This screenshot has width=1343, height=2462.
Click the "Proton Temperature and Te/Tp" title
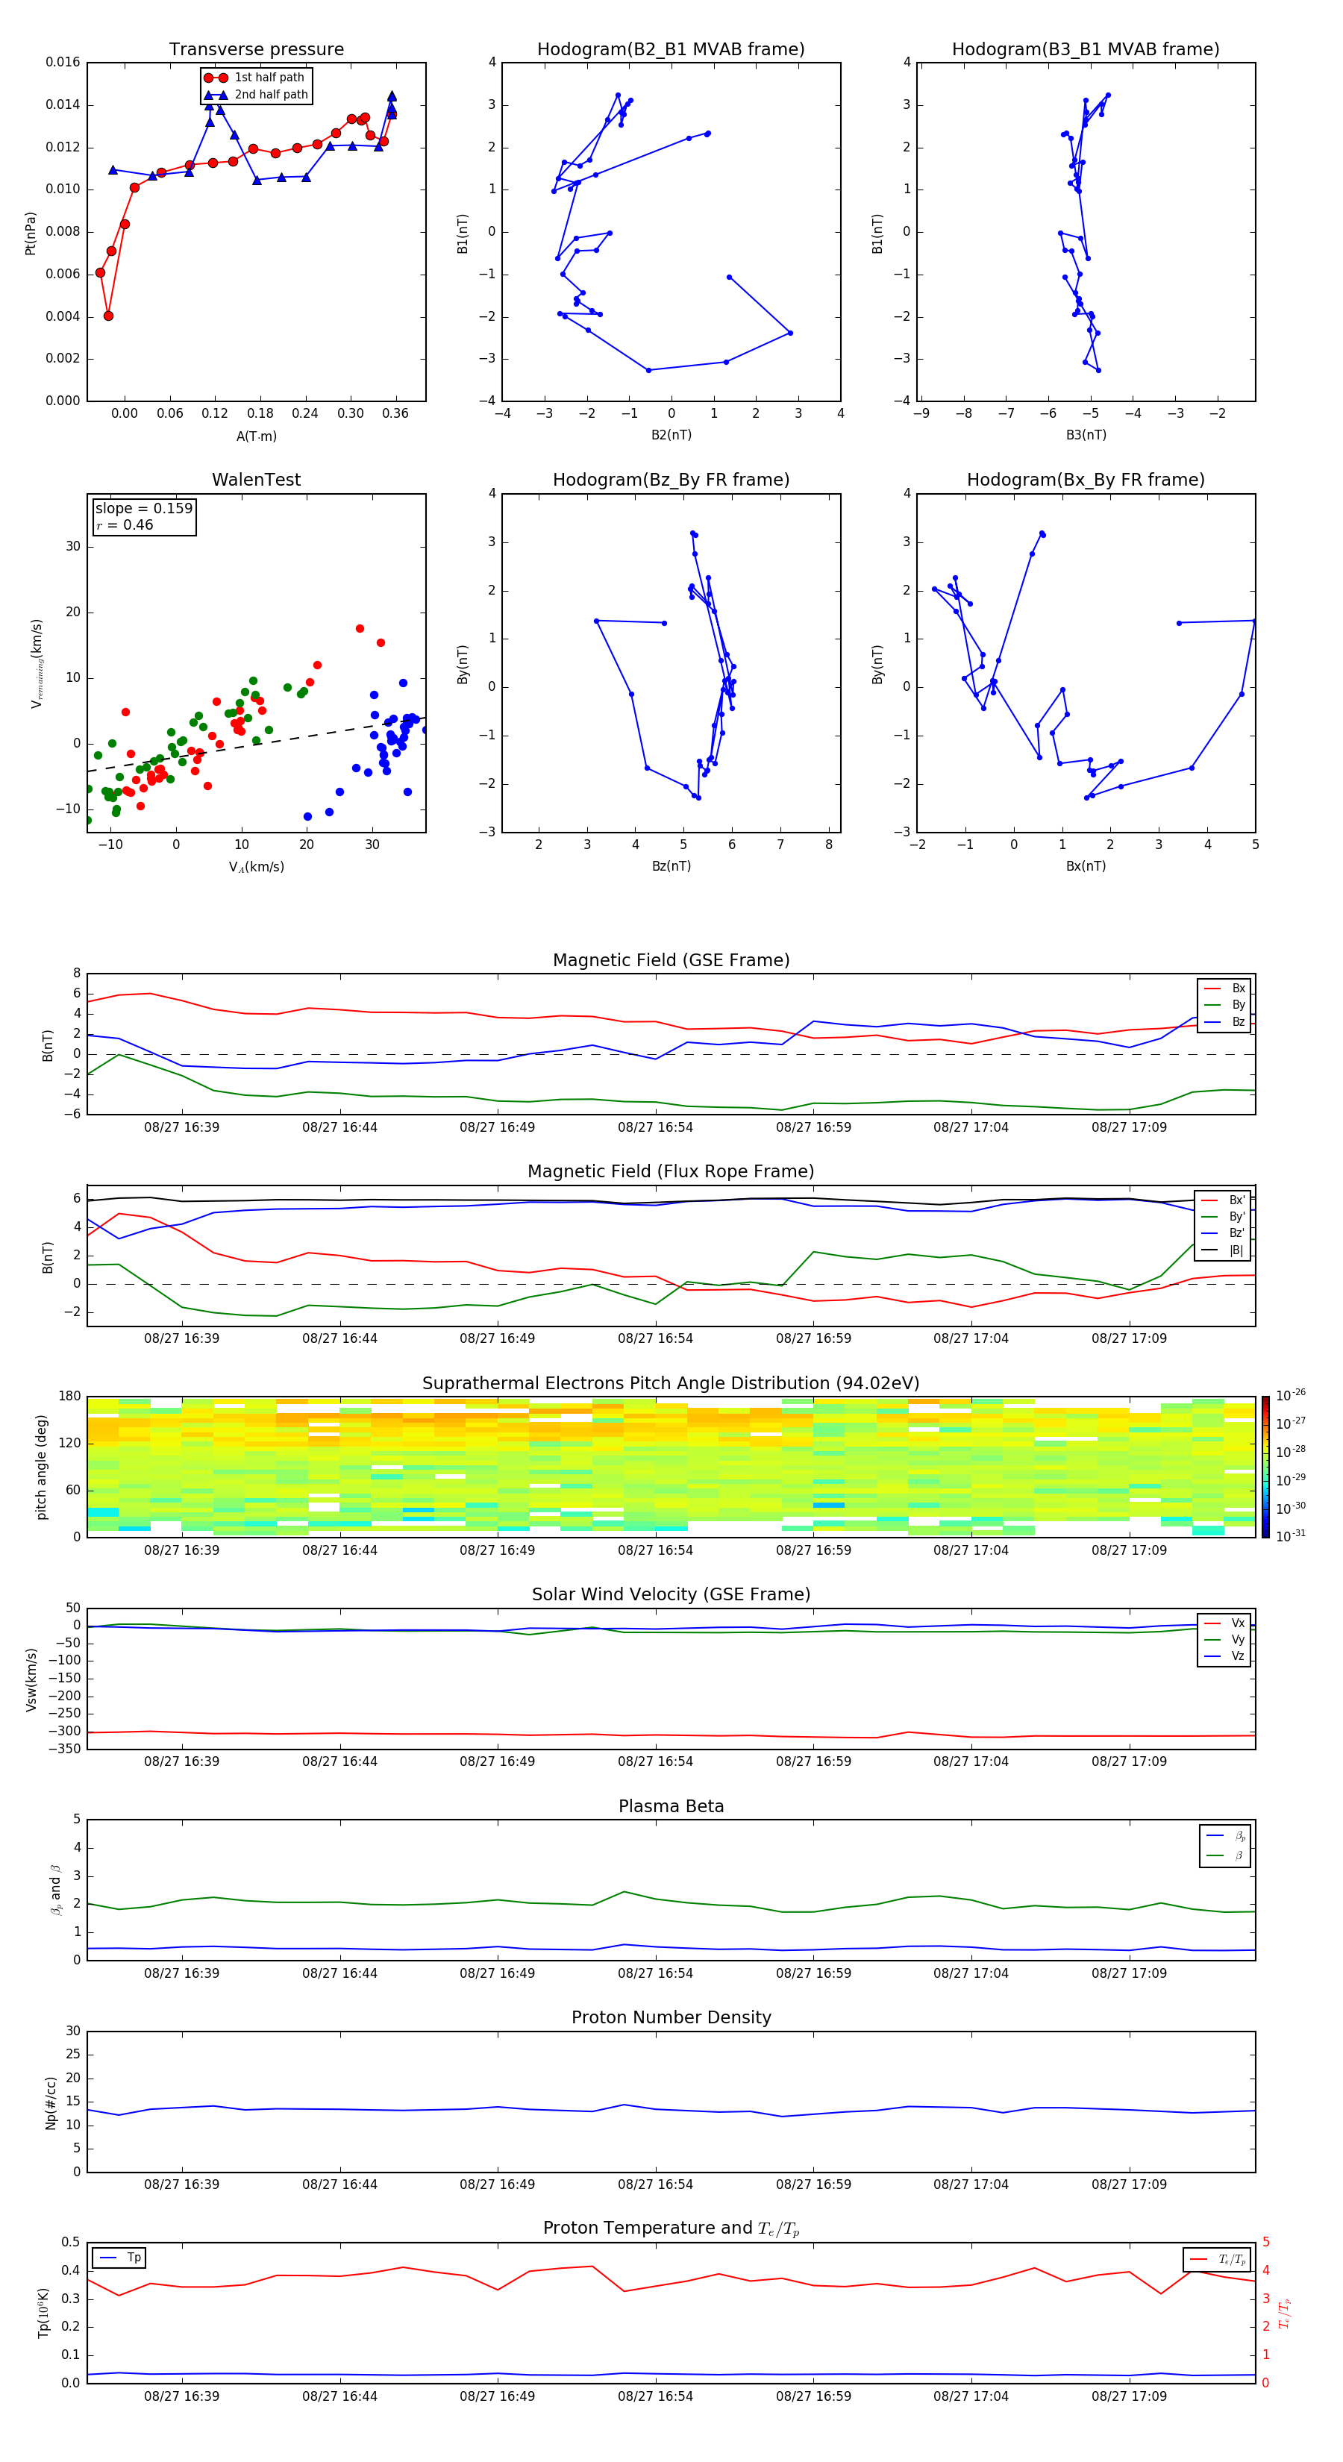point(671,2228)
